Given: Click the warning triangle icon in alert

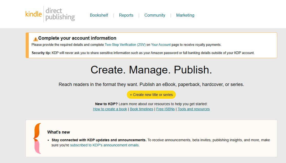Looking at the screenshot, I should 35,39.
